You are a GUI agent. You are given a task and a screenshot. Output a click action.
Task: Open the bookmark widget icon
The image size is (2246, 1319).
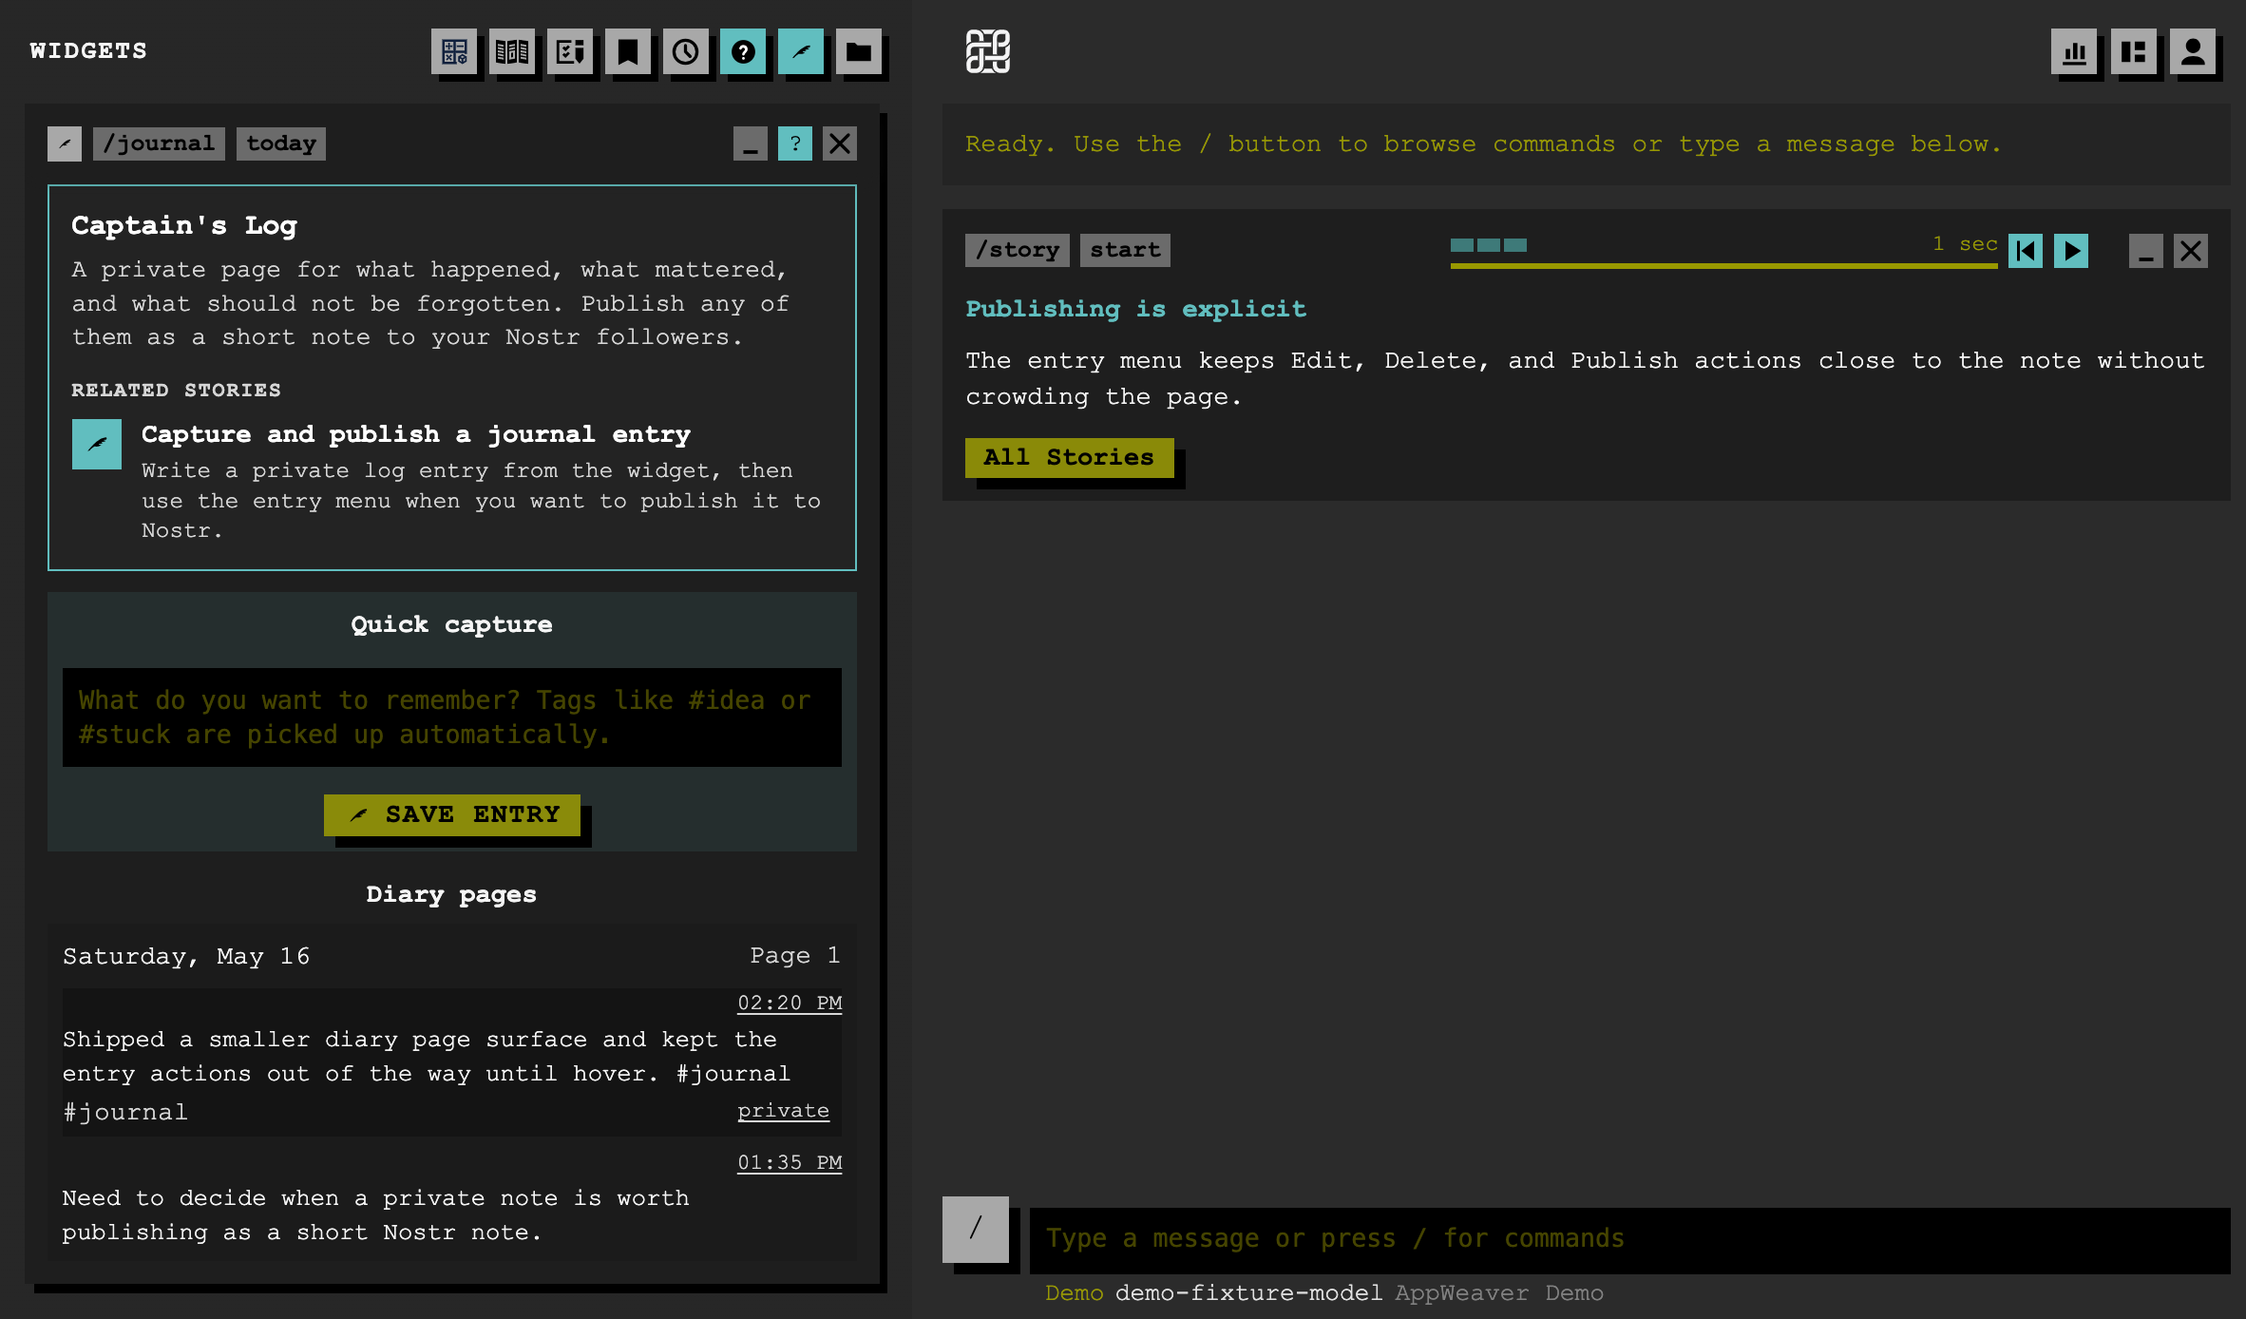(x=628, y=51)
